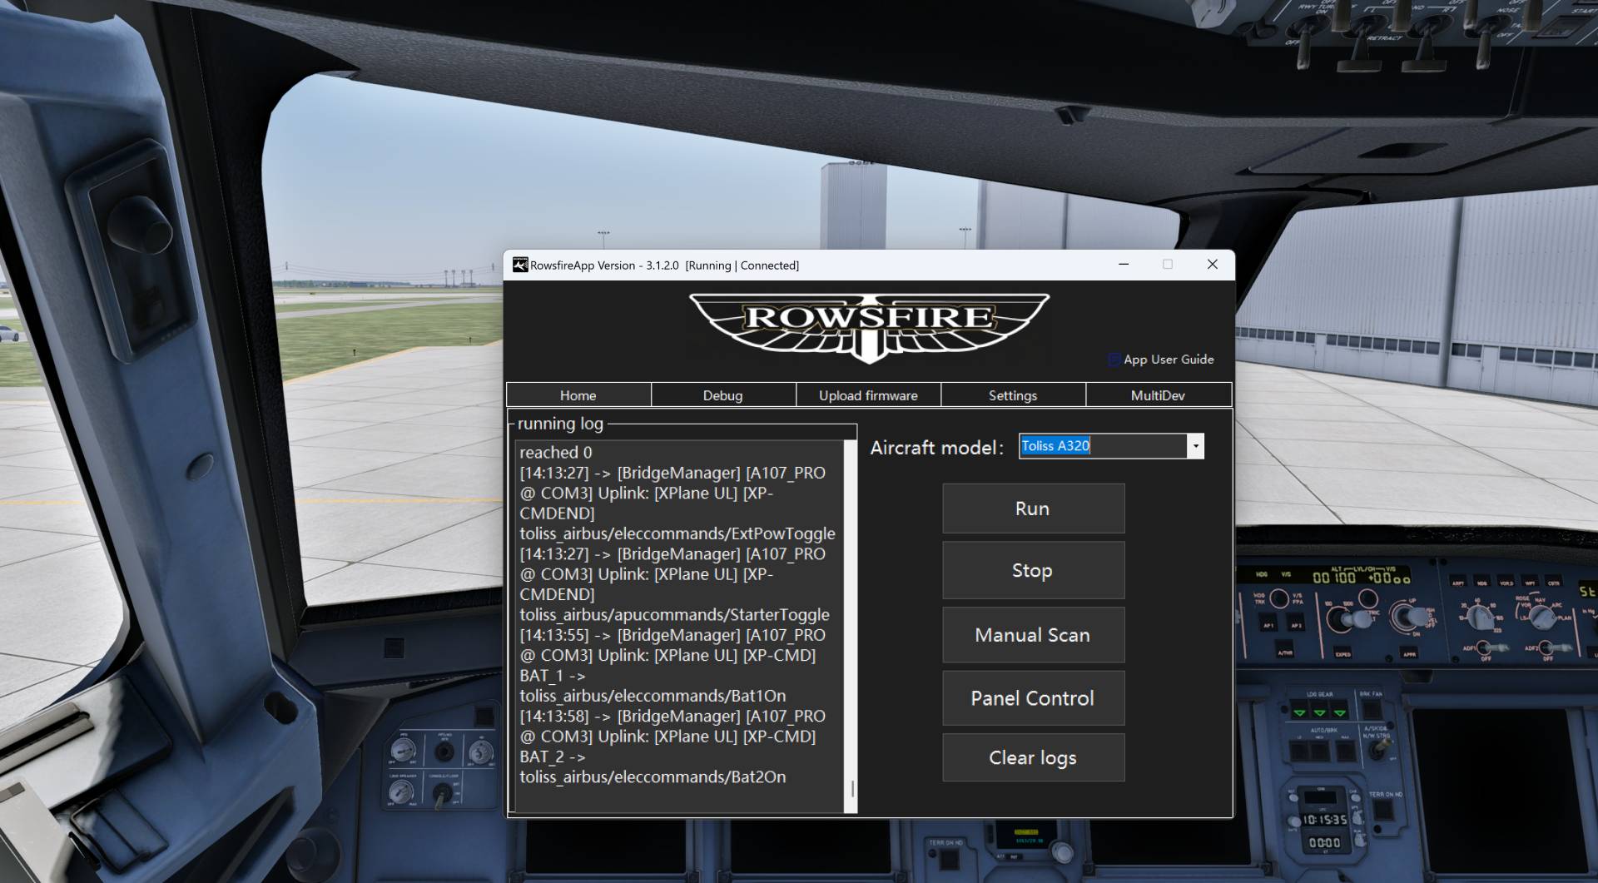Viewport: 1598px width, 883px height.
Task: Start a Manual Scan
Action: click(1033, 635)
